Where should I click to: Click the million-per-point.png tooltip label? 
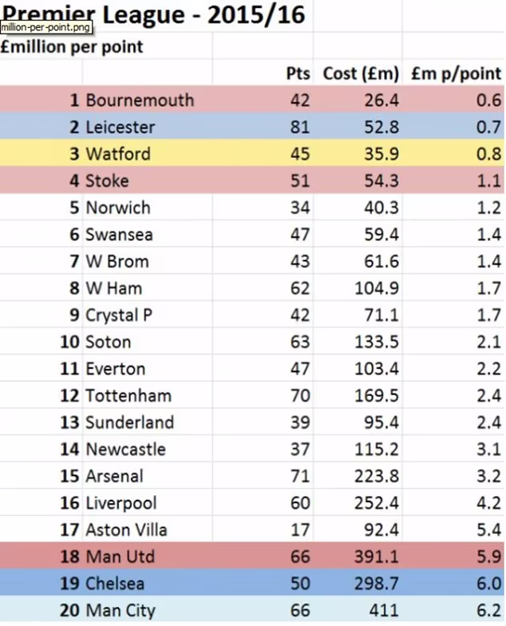pos(46,27)
